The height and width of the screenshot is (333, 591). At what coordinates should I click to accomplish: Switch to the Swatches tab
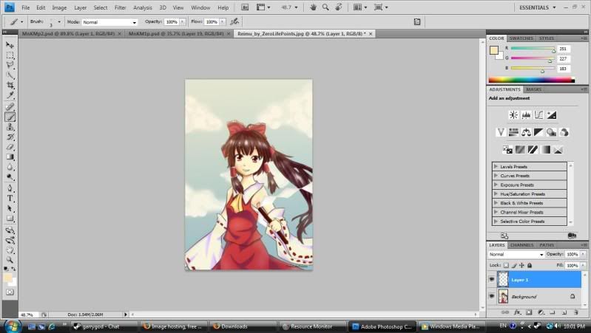(x=521, y=38)
